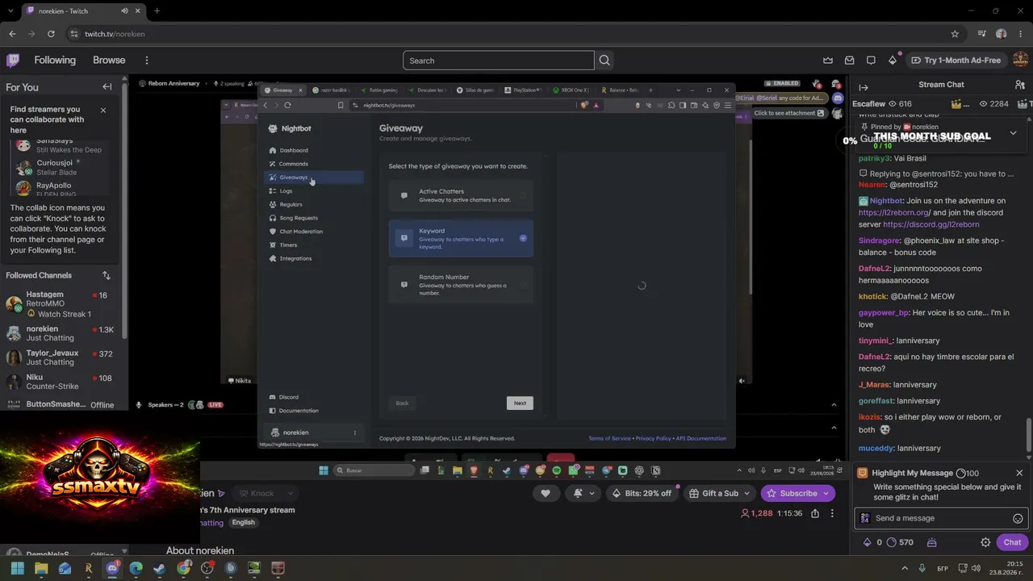The width and height of the screenshot is (1033, 581).
Task: Dismiss the collaboration tip card
Action: pos(103,110)
